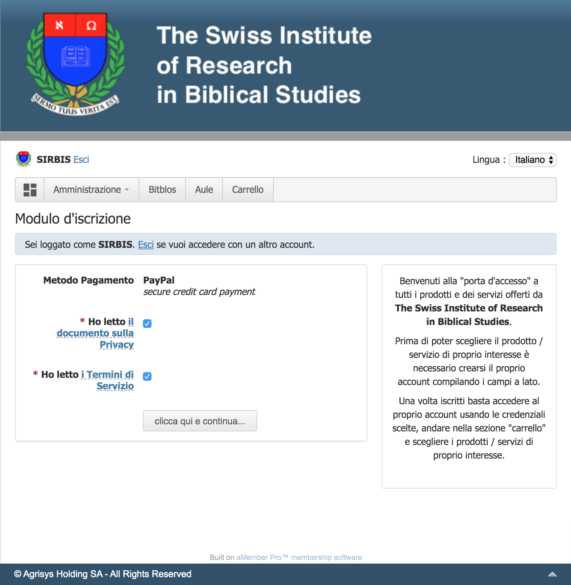Click the dashboard grid icon in the menu

[30, 190]
